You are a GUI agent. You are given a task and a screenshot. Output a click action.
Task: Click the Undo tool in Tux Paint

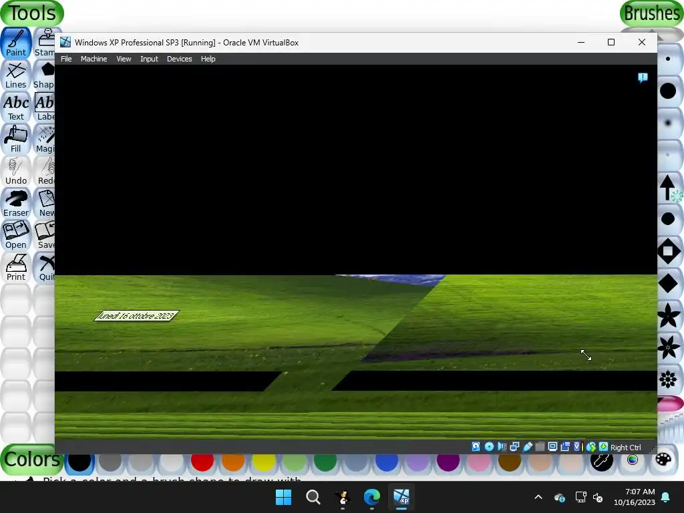click(16, 171)
